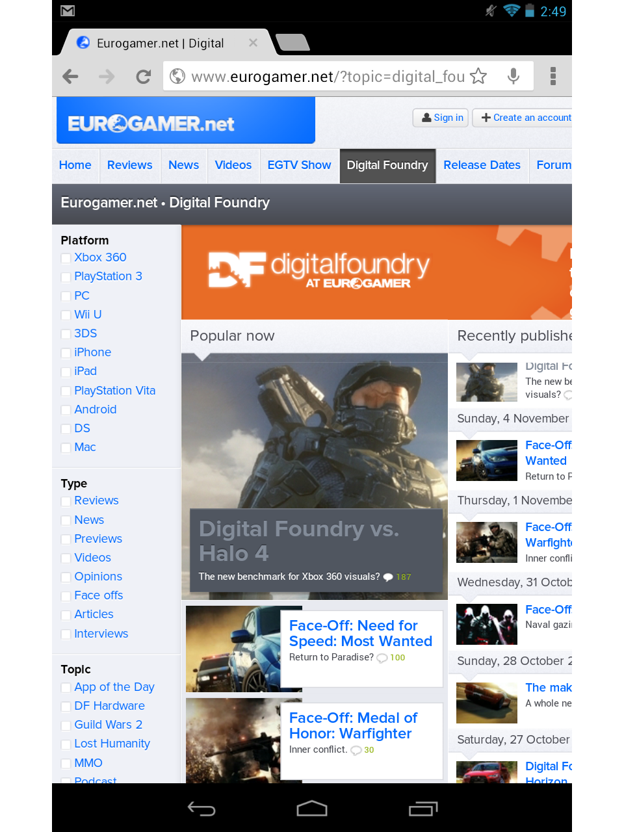
Task: Open Assassin's Creed recently published thumbnail
Action: [487, 624]
